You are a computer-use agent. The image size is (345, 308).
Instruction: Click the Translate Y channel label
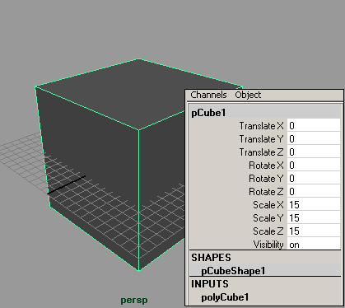(x=261, y=139)
